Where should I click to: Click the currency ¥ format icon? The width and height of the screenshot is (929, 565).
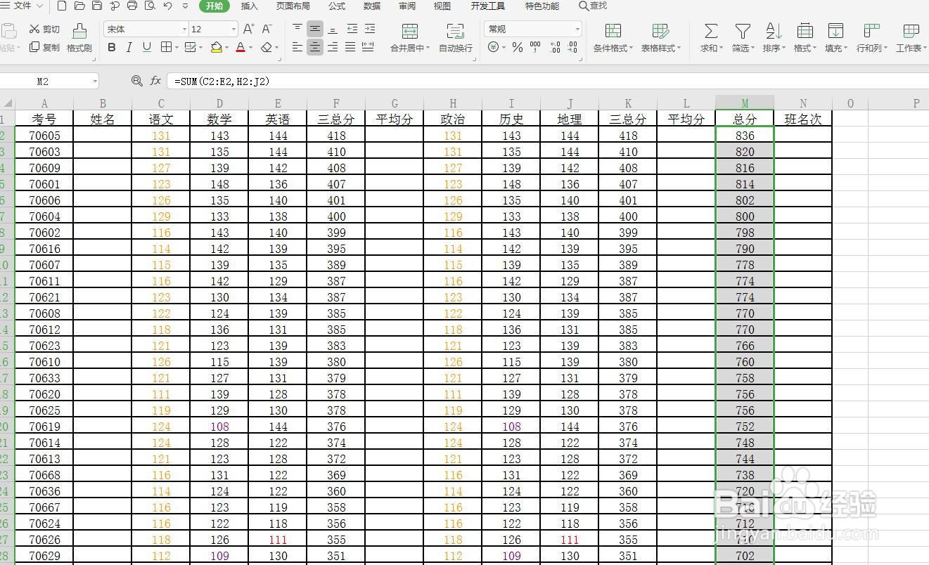(494, 47)
